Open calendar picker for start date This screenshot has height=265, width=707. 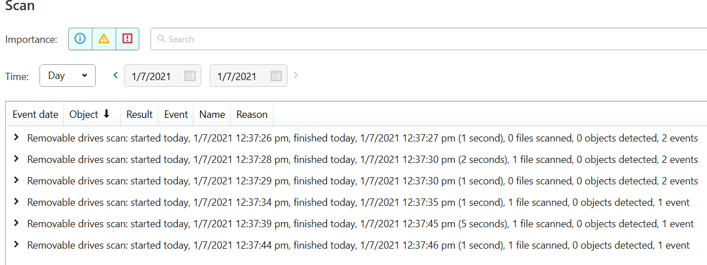click(x=190, y=76)
